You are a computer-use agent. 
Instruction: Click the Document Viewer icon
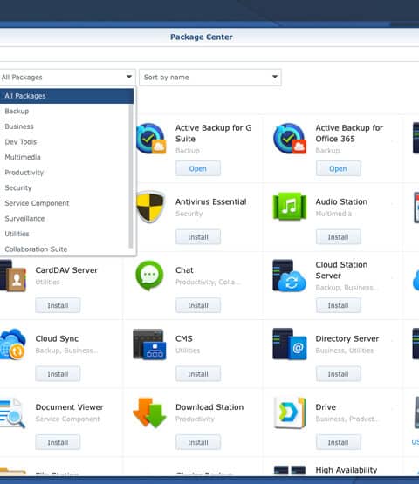click(12, 412)
